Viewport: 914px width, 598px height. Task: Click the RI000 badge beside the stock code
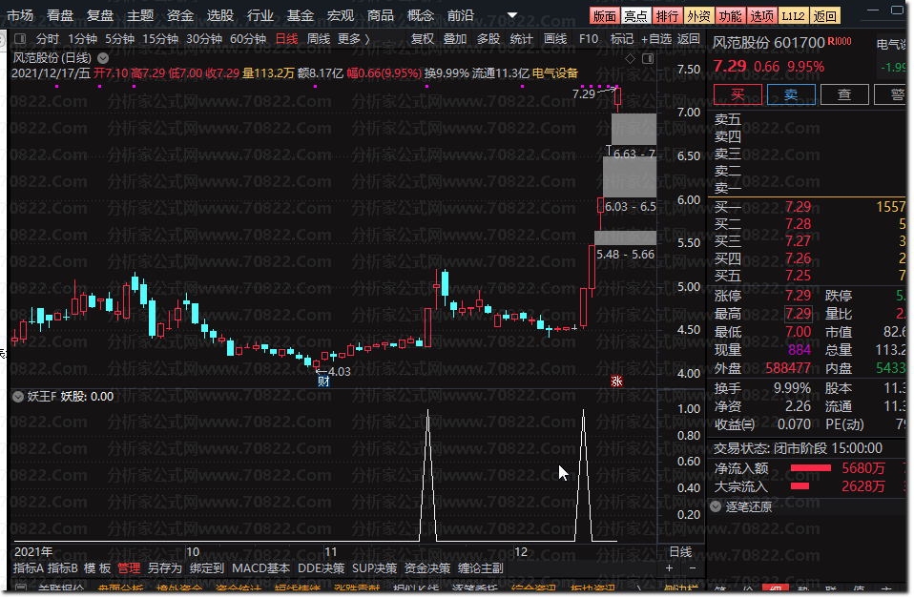pyautogui.click(x=840, y=42)
